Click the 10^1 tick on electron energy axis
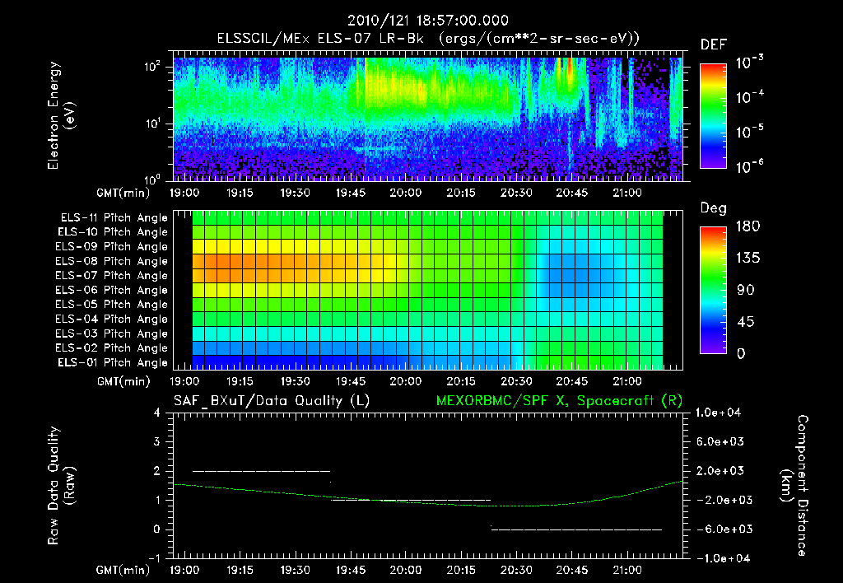 pyautogui.click(x=153, y=124)
